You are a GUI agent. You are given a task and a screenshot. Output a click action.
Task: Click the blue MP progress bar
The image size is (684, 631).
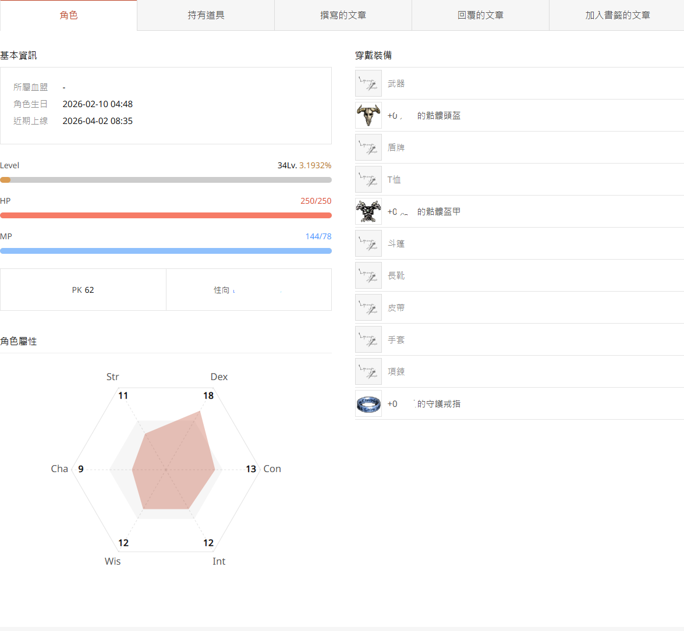[x=166, y=251]
